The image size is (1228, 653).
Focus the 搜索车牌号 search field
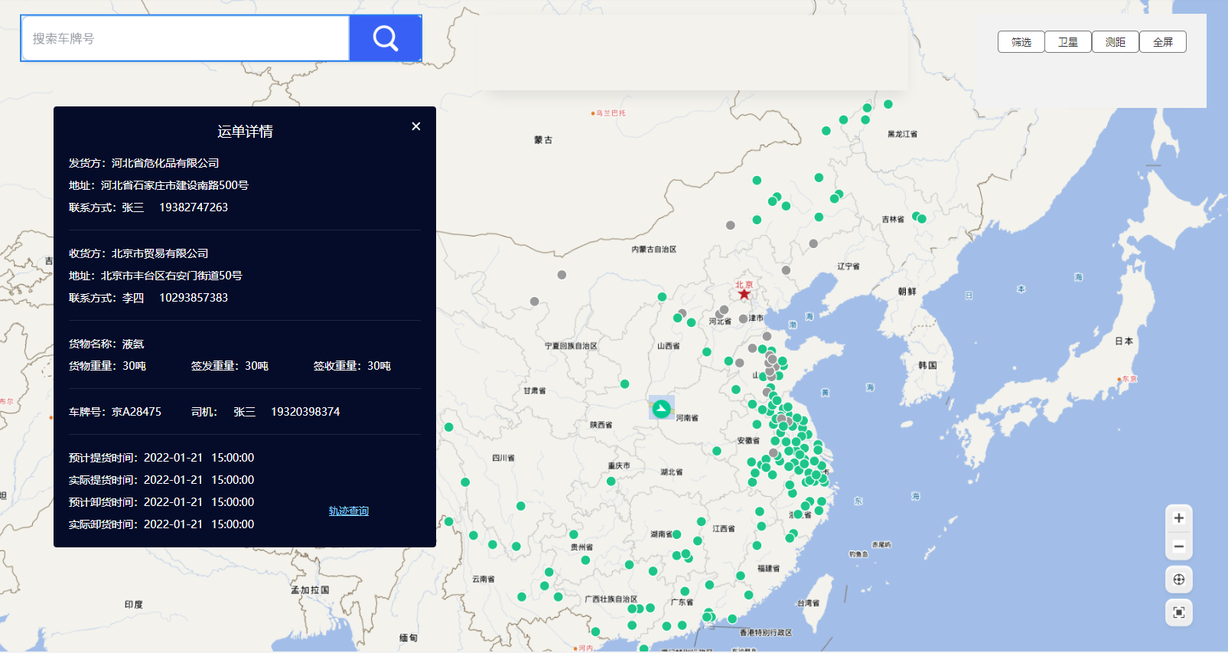[186, 38]
